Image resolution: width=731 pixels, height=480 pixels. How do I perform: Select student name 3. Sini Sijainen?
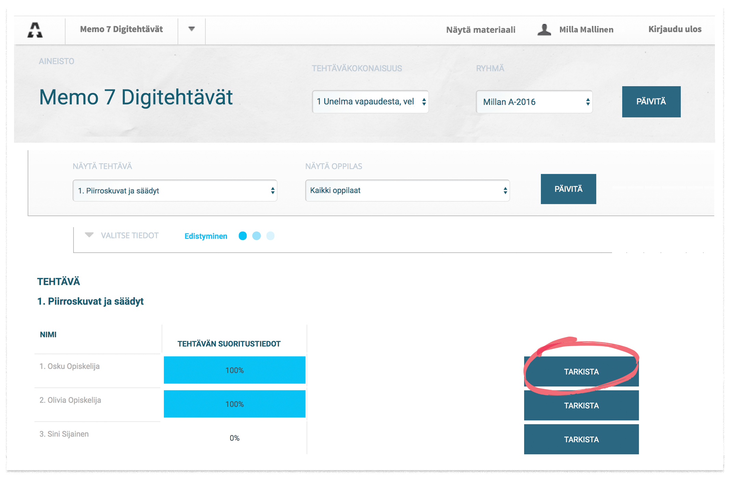[x=64, y=434]
